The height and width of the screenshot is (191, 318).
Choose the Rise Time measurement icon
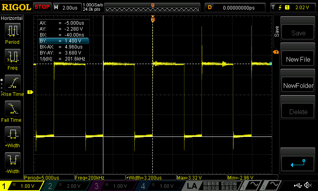pos(12,84)
